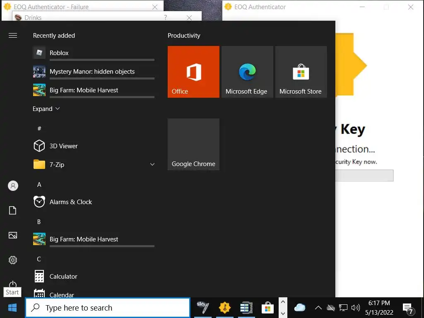
Task: Close the EOQ Authenticator - Failure window
Action: pos(155,7)
